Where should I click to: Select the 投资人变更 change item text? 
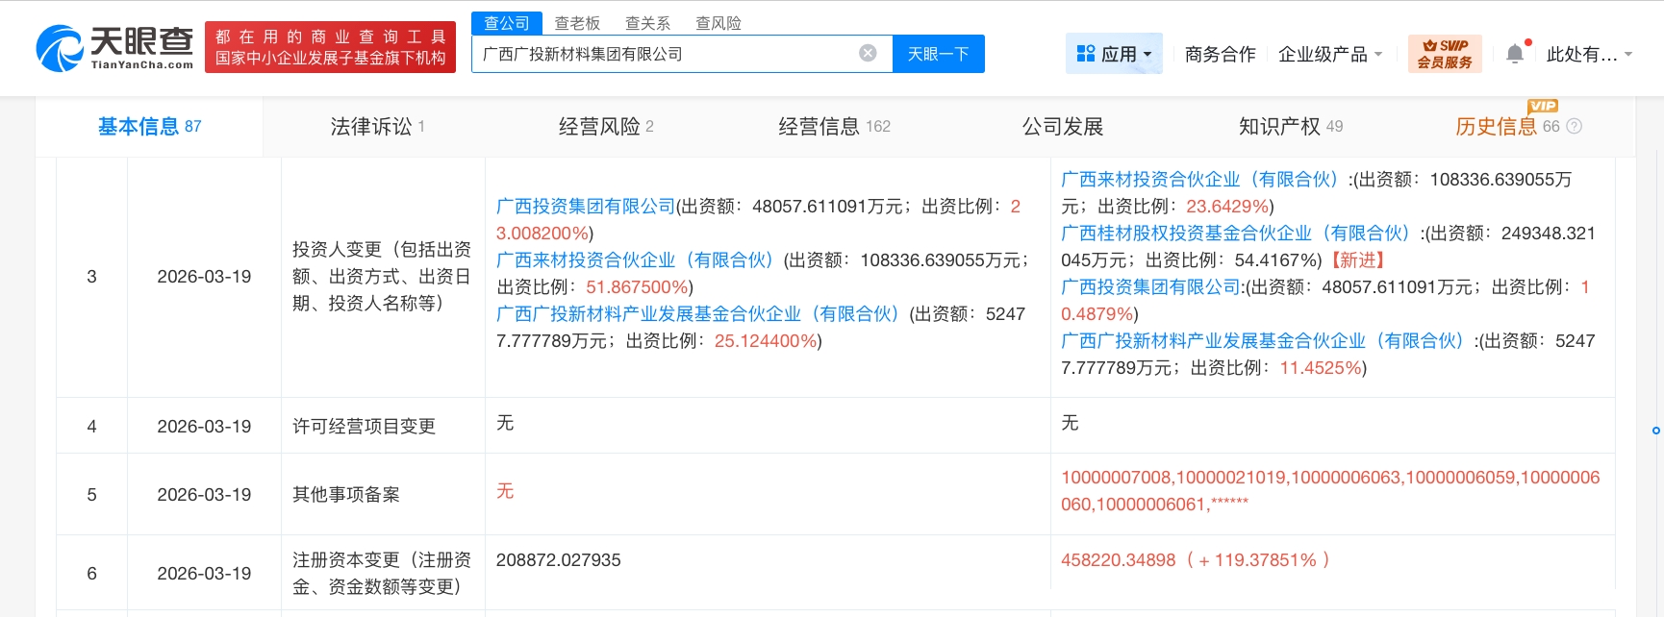coord(382,277)
